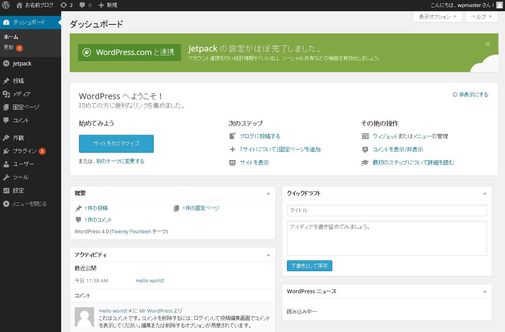Click the WordPress.com と連携 button
The image size is (505, 332).
pyautogui.click(x=129, y=52)
